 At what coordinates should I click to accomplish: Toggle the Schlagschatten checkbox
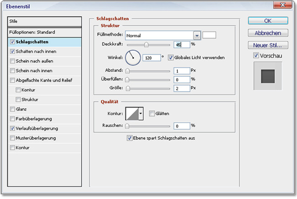pyautogui.click(x=12, y=42)
